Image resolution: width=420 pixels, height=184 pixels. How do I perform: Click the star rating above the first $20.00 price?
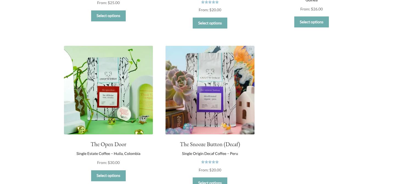(210, 2)
